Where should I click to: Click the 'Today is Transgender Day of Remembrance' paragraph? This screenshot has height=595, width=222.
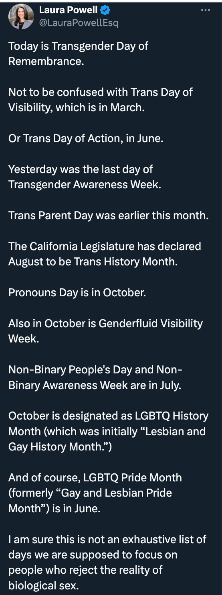click(x=78, y=53)
